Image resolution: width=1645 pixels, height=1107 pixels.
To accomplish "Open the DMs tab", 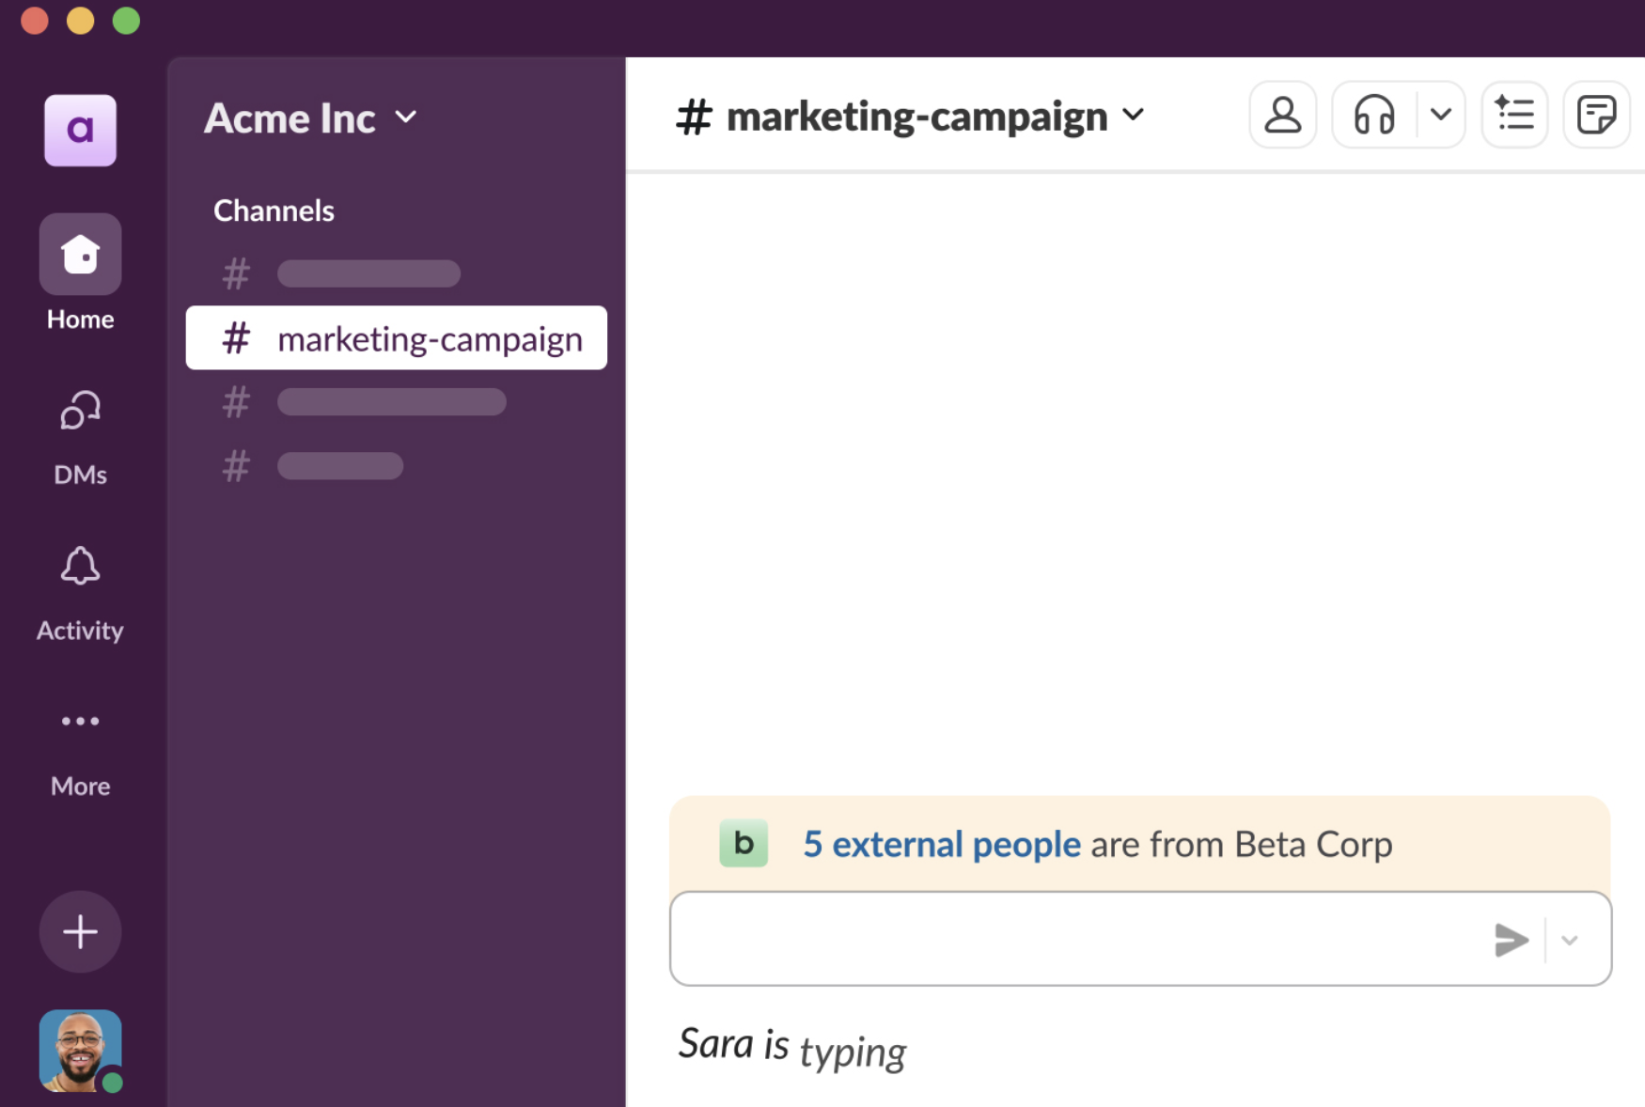I will (80, 438).
